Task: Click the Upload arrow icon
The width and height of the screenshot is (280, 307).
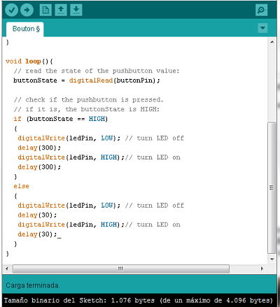Action: [x=27, y=10]
